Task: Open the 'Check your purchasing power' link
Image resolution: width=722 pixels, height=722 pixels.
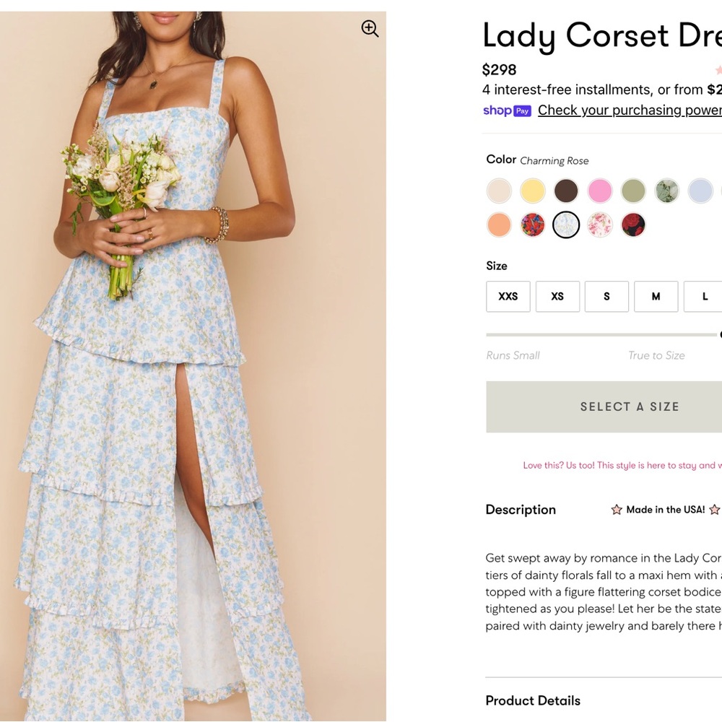Action: click(629, 110)
